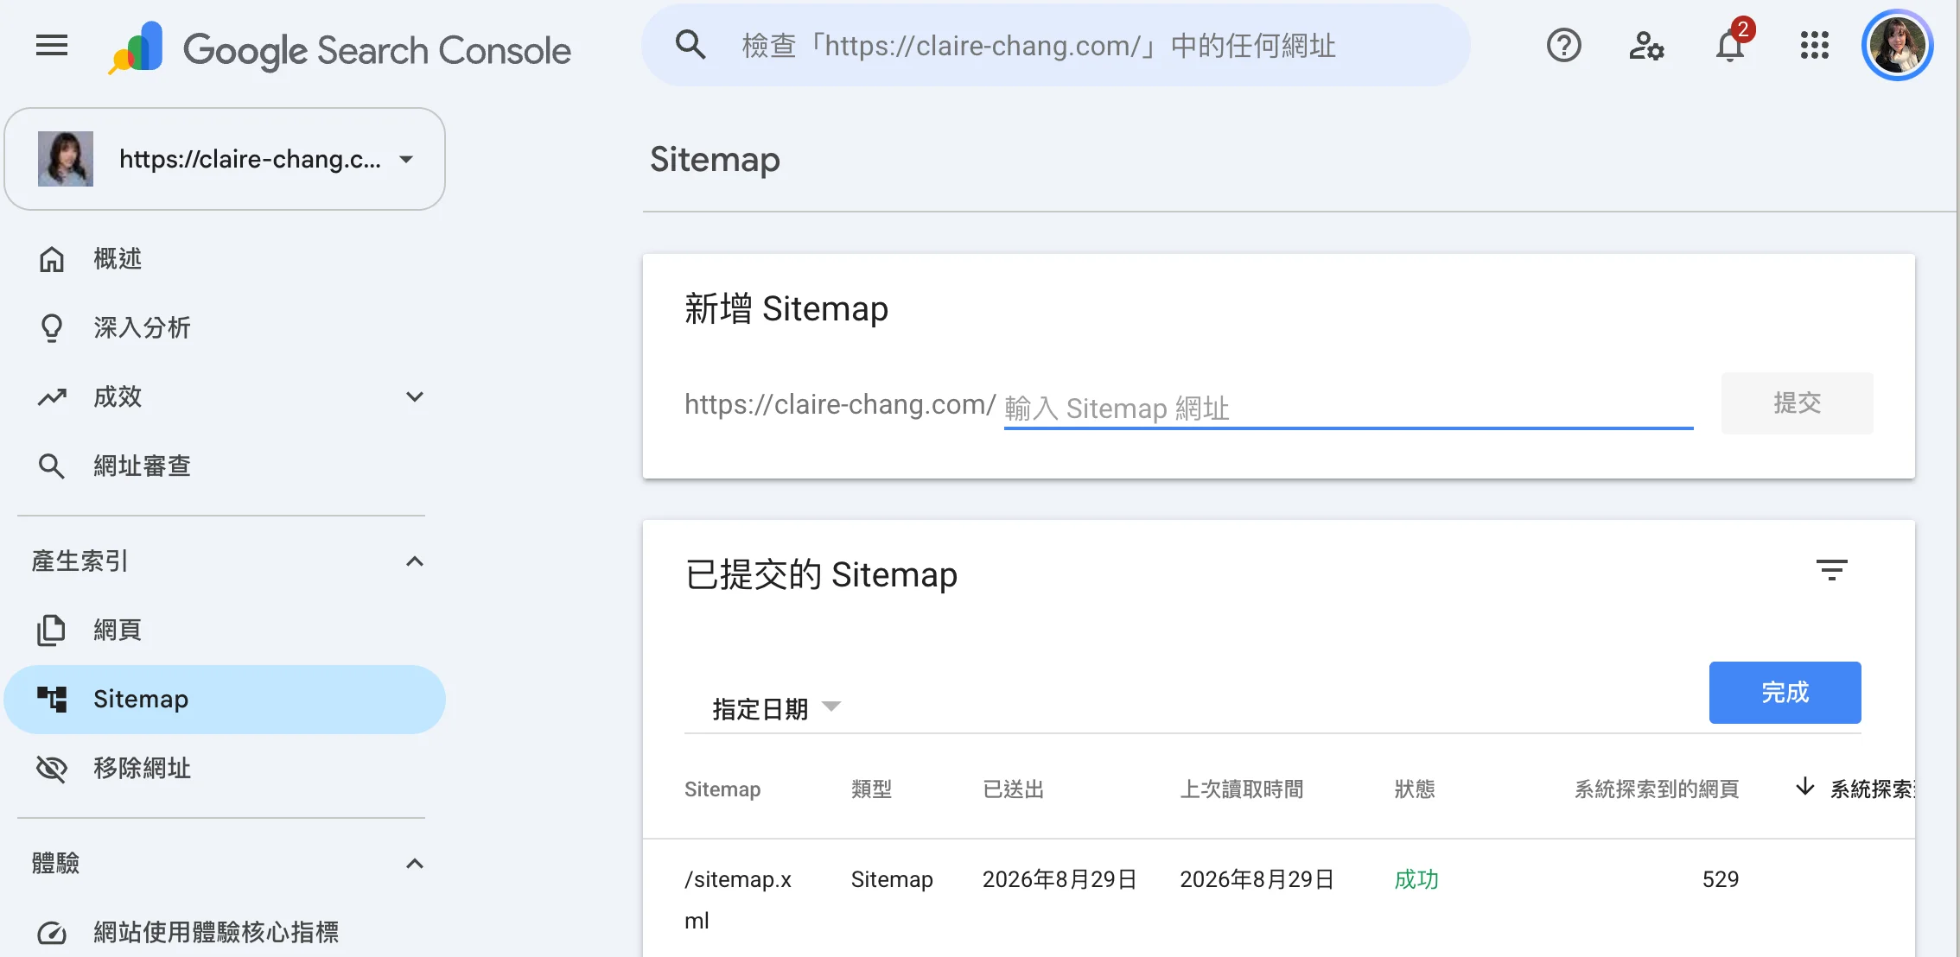The image size is (1960, 957).
Task: Click the 529 discovered pages value
Action: pyautogui.click(x=1720, y=879)
